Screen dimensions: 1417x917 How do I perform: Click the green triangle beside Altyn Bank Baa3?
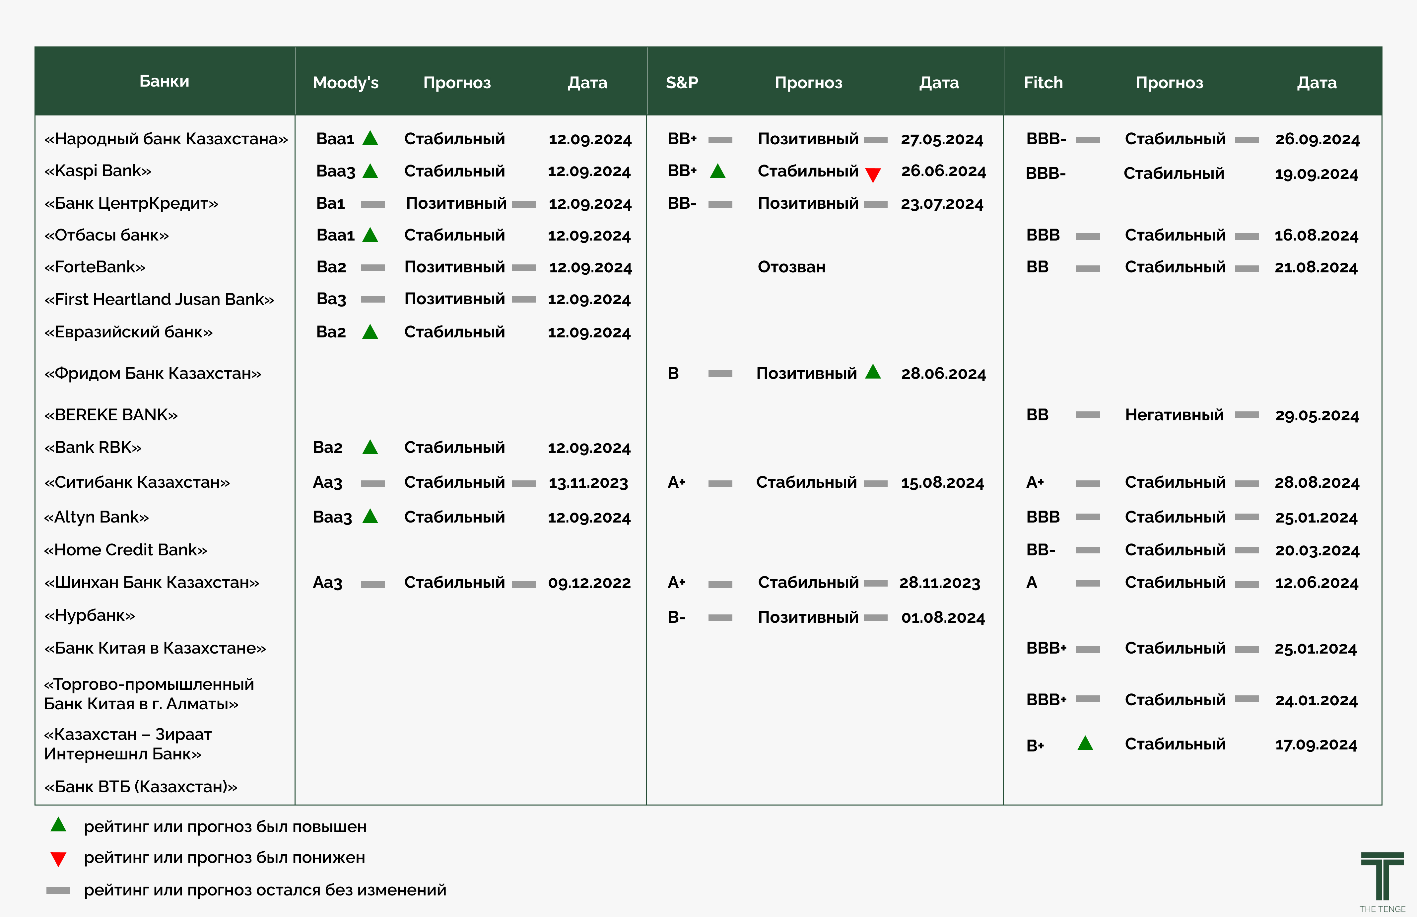point(370,516)
